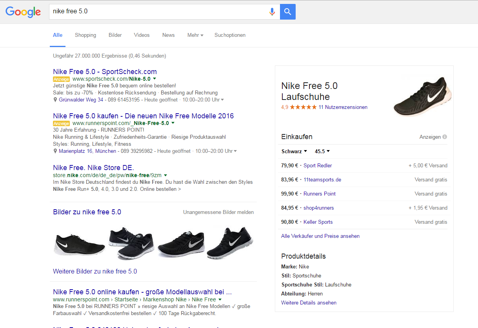Open the third black shoe thumbnail

point(180,243)
